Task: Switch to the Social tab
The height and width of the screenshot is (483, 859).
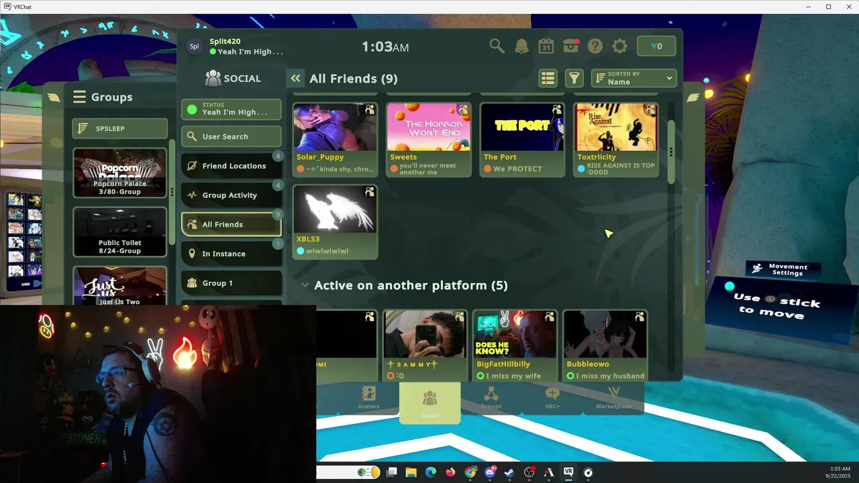Action: (429, 402)
